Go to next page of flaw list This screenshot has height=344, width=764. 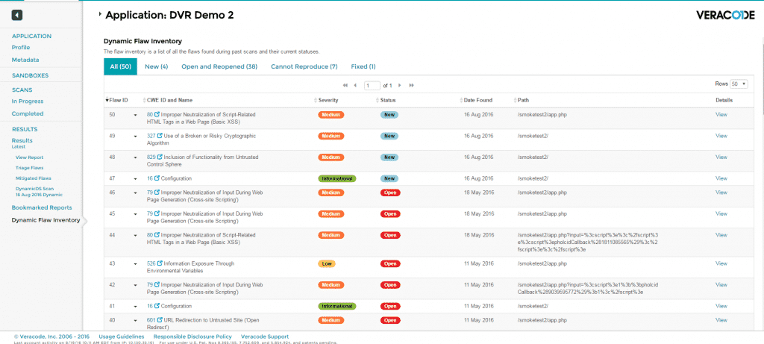tap(400, 85)
